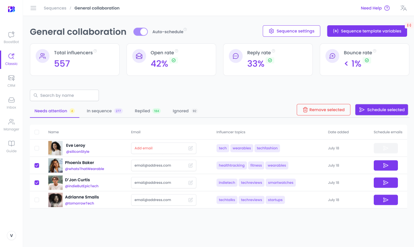Toggle the Auto-schedule switch
414x247 pixels.
(x=140, y=32)
